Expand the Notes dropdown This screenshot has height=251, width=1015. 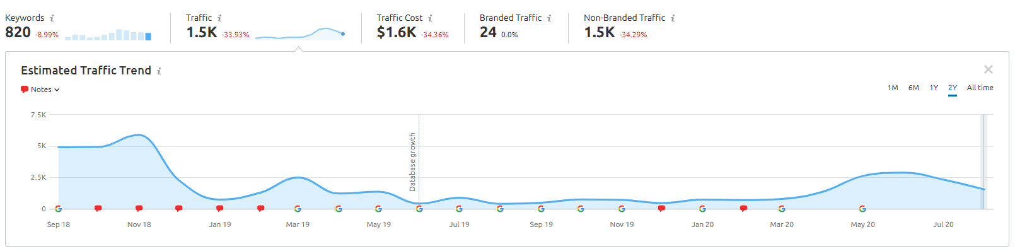(x=40, y=90)
